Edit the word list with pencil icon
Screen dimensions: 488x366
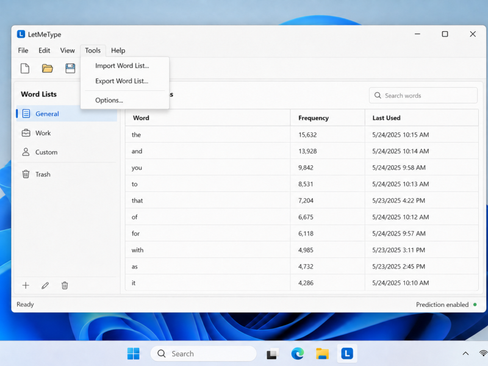point(45,285)
